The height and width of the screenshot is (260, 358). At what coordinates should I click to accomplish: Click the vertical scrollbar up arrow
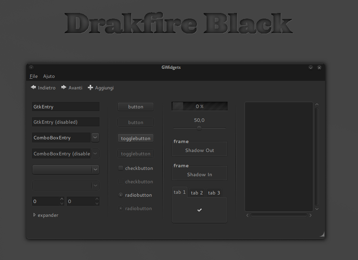[x=317, y=104]
